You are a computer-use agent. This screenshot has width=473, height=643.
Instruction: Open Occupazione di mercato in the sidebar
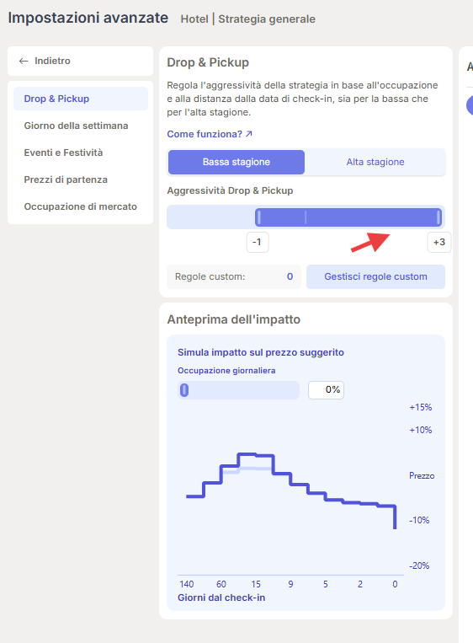click(x=81, y=206)
